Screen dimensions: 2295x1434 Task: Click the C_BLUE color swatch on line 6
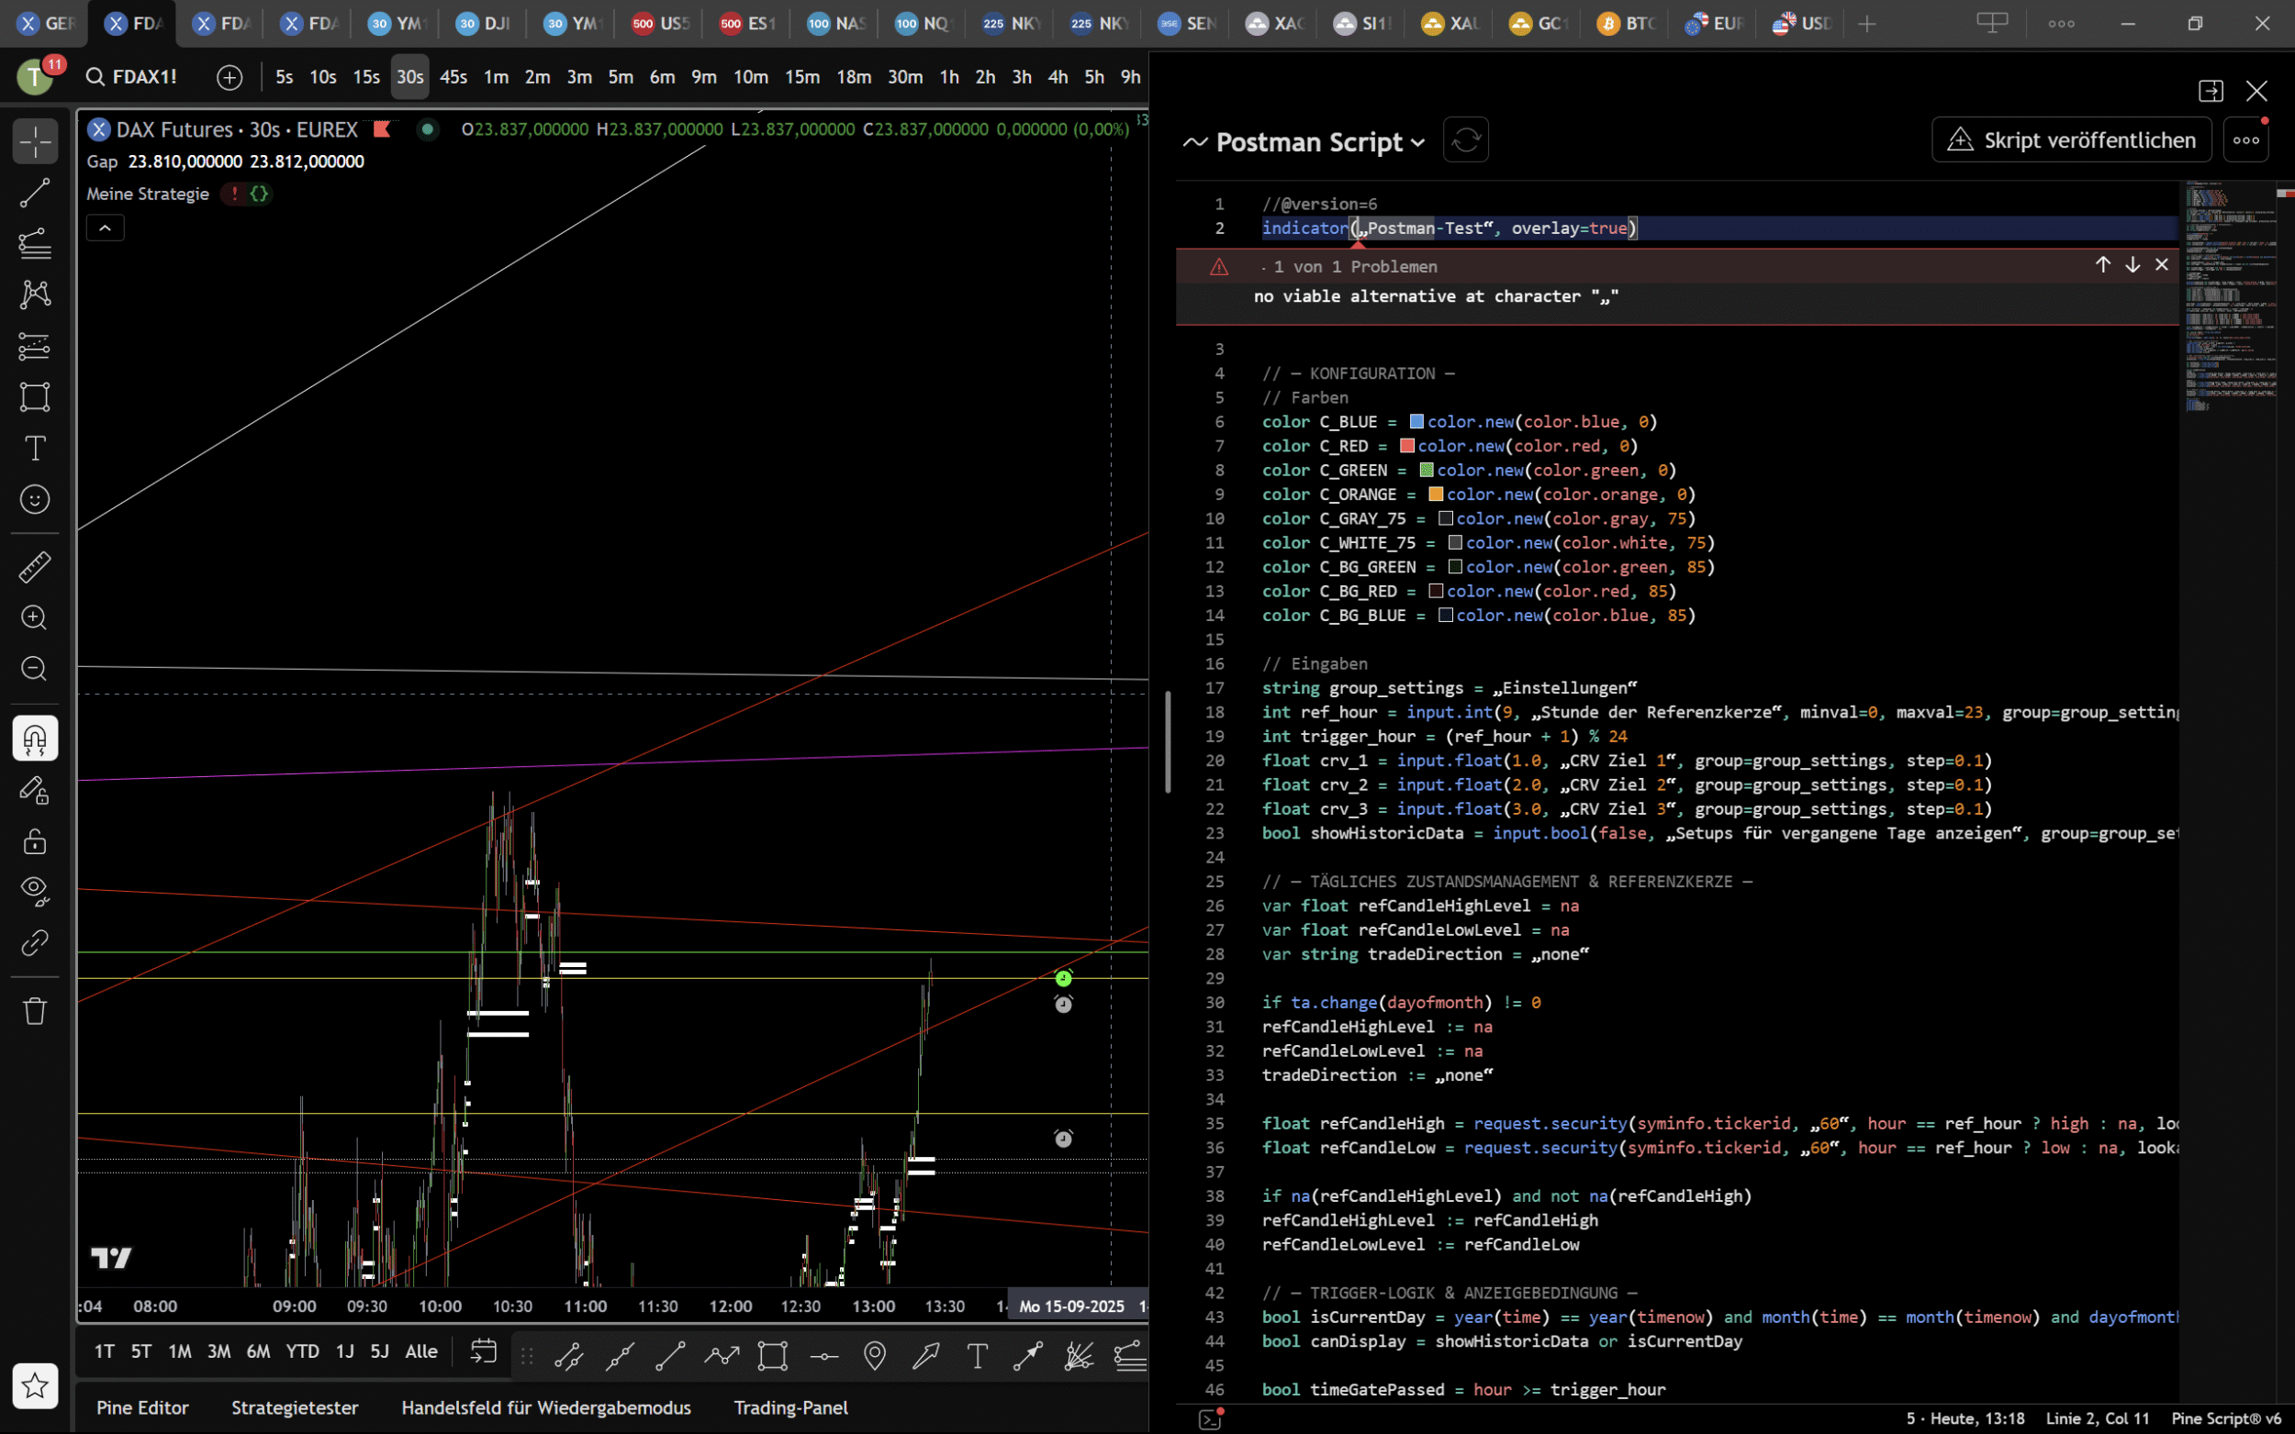click(1416, 421)
